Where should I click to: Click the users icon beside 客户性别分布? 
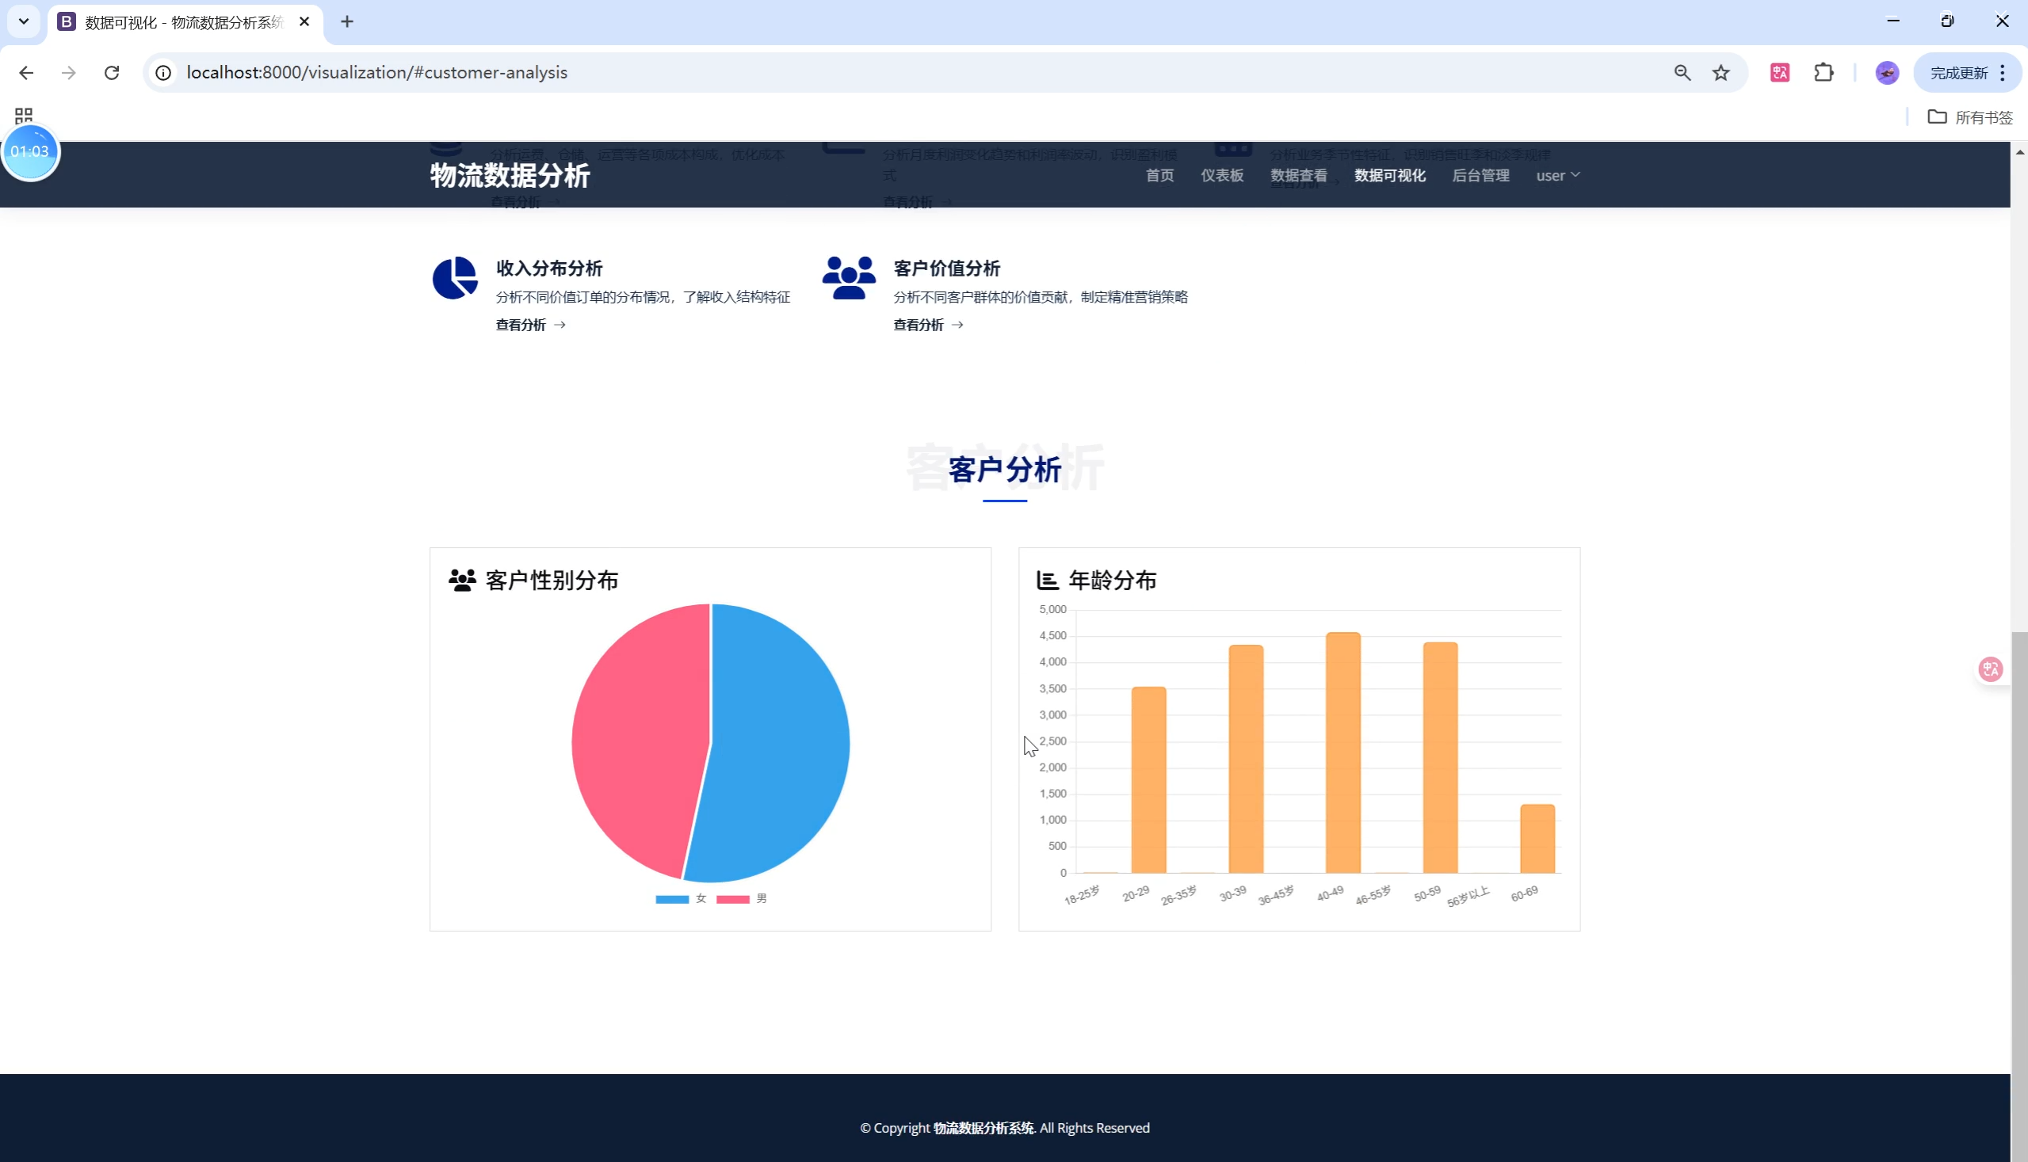pyautogui.click(x=462, y=580)
